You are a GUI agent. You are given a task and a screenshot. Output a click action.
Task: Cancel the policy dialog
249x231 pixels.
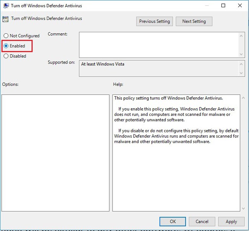(x=202, y=221)
